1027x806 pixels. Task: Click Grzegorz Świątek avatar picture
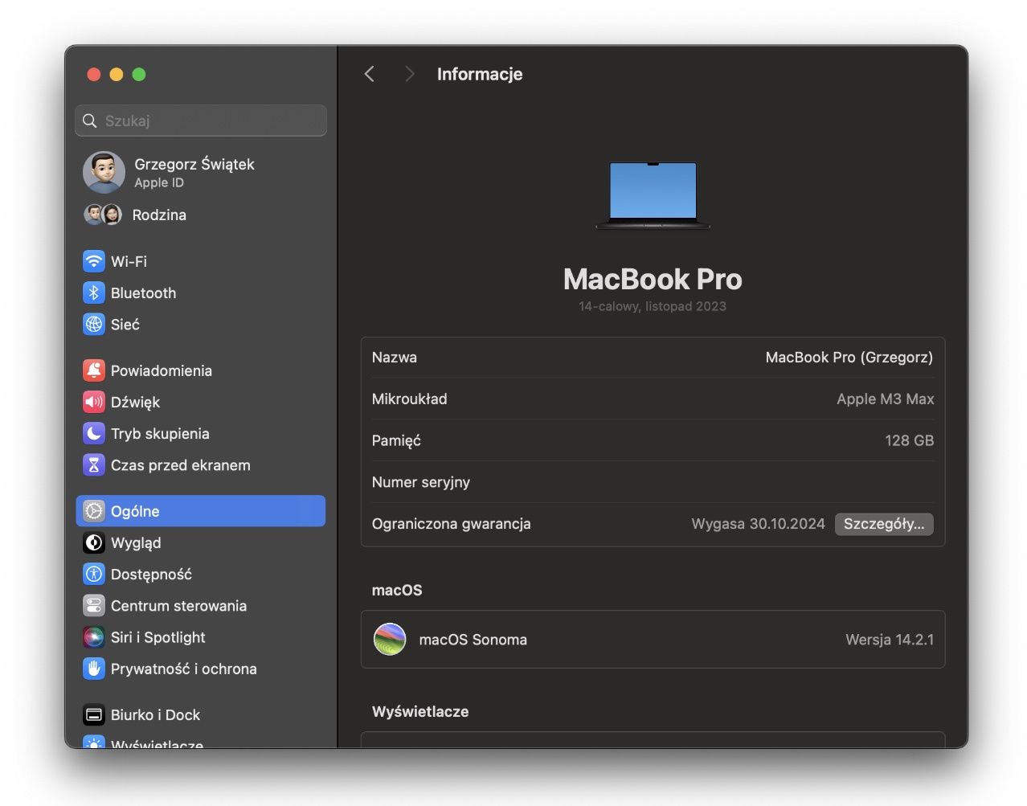[x=104, y=172]
